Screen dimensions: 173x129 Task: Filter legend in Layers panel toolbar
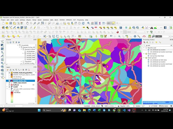tap(16, 70)
